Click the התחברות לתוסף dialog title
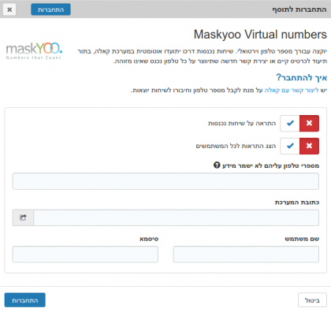 tap(299, 9)
